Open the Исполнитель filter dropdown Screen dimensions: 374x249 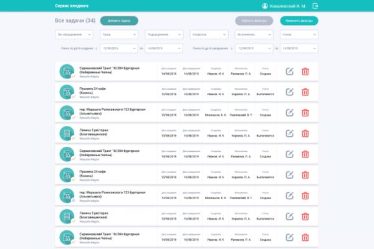point(254,35)
